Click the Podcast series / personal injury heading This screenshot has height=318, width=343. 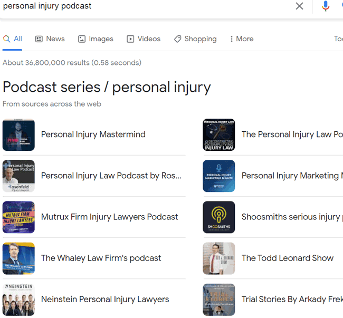107,88
